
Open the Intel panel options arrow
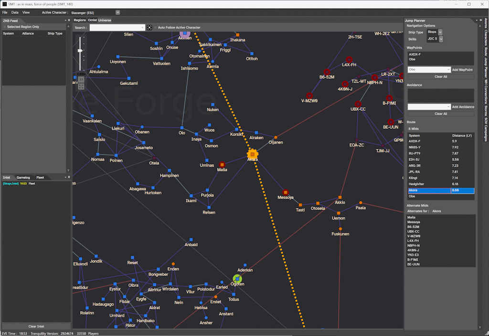click(65, 178)
